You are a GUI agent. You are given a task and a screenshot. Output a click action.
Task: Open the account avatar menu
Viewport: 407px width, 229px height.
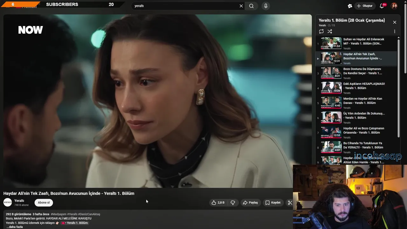click(x=394, y=6)
